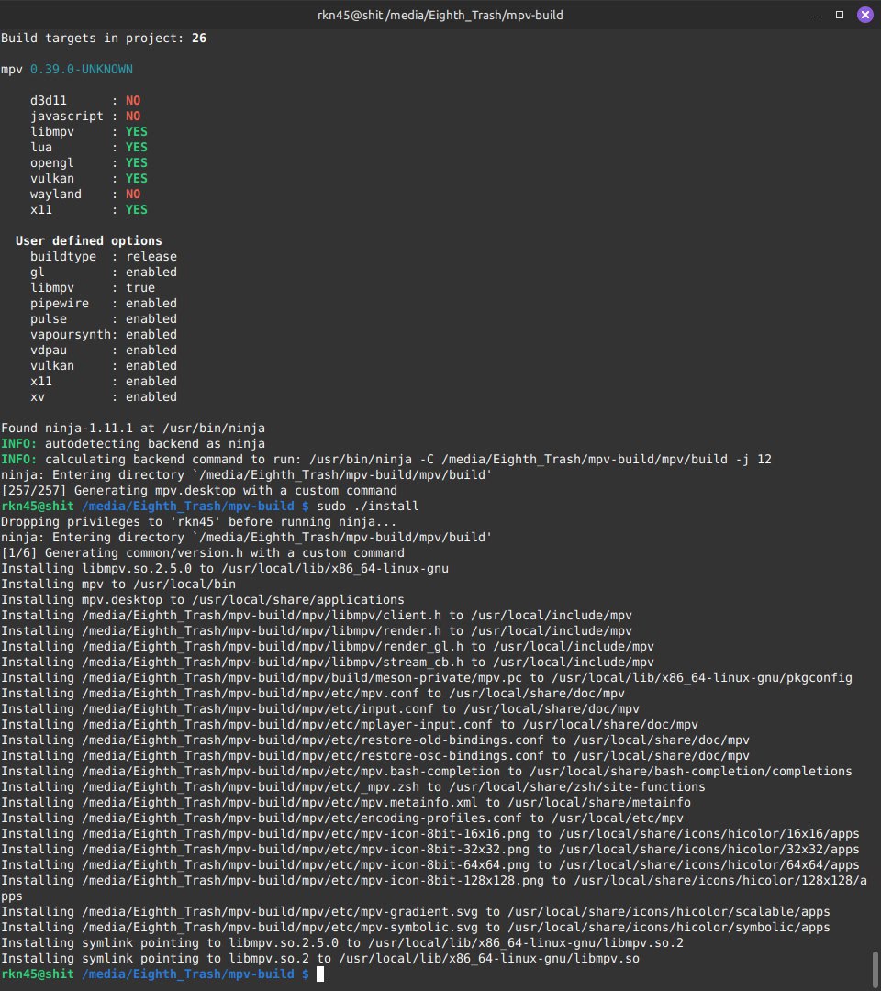The width and height of the screenshot is (881, 991).
Task: Click the "xv" option label
Action: click(38, 397)
